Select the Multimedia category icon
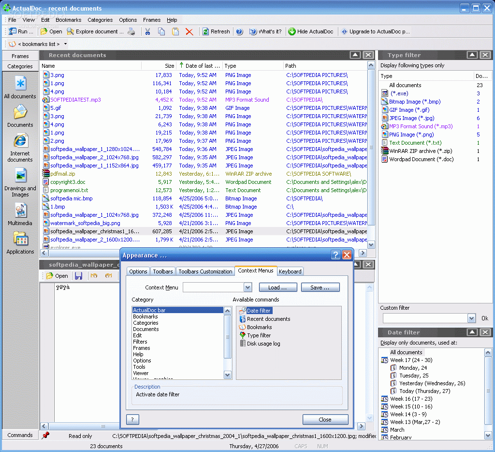Viewport: 495px width, 452px height. (x=20, y=210)
